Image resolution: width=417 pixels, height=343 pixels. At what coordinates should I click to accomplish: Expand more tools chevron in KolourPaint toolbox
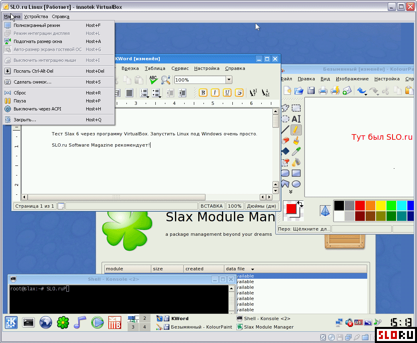click(x=291, y=192)
